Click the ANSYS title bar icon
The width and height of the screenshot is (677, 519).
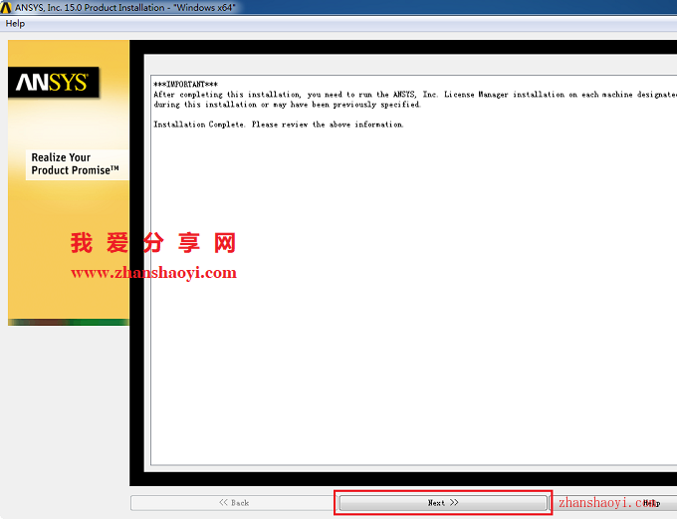[x=6, y=7]
